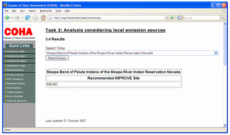230x135 pixels.
Task: Reload the page with the refresh icon
Action: (x=27, y=18)
